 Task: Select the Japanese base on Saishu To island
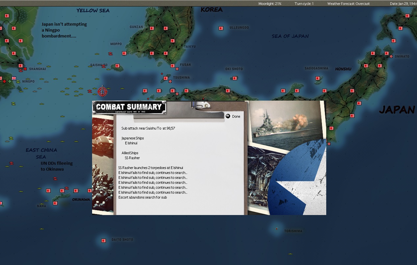point(117,65)
